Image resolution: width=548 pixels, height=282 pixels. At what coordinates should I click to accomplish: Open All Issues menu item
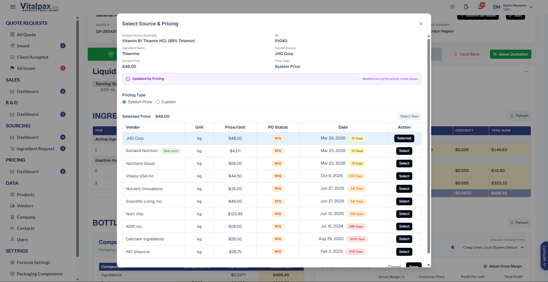[x=26, y=68]
